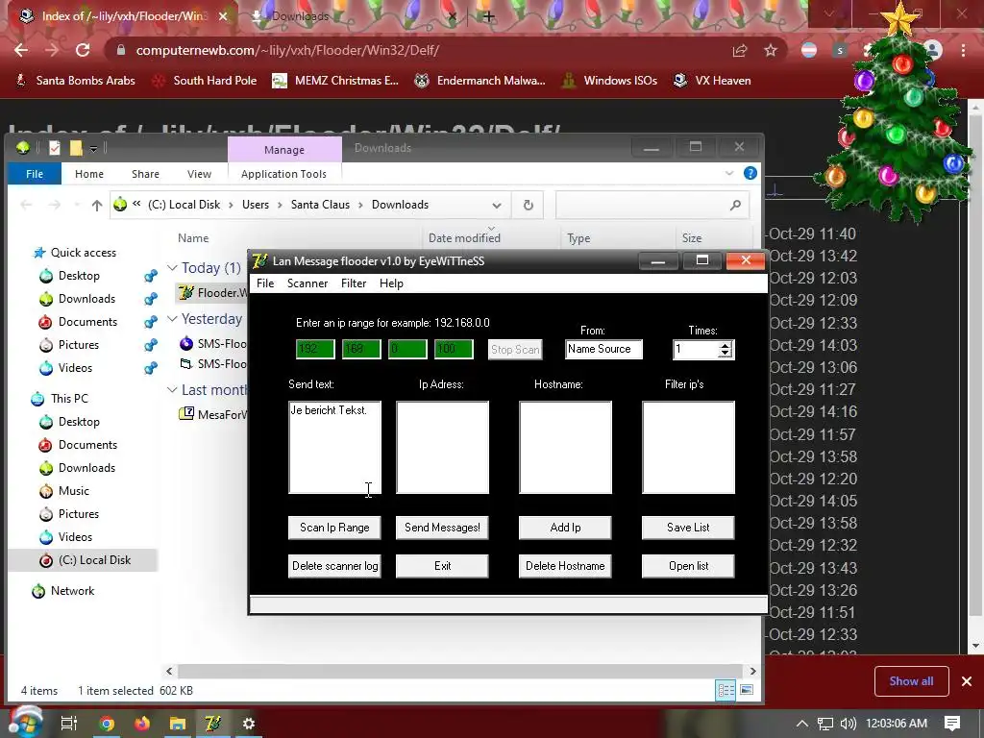
Task: Collapse the Yesterday group in file list
Action: 172,319
